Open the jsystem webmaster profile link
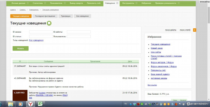Viewport: 210px width, 107px height. point(42,93)
